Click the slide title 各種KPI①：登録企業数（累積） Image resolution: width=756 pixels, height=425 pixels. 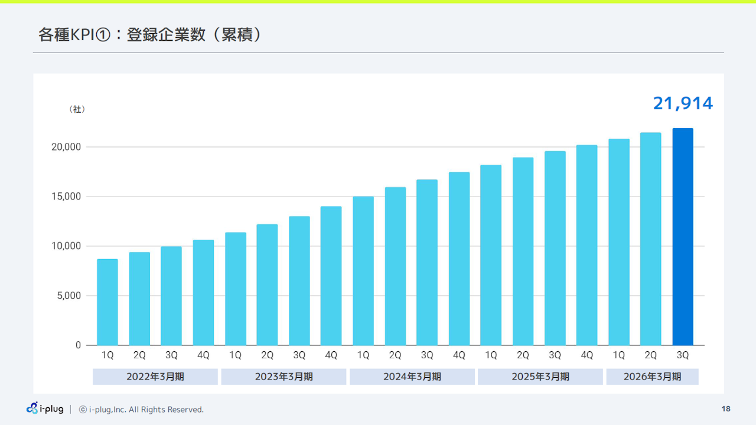(x=150, y=35)
